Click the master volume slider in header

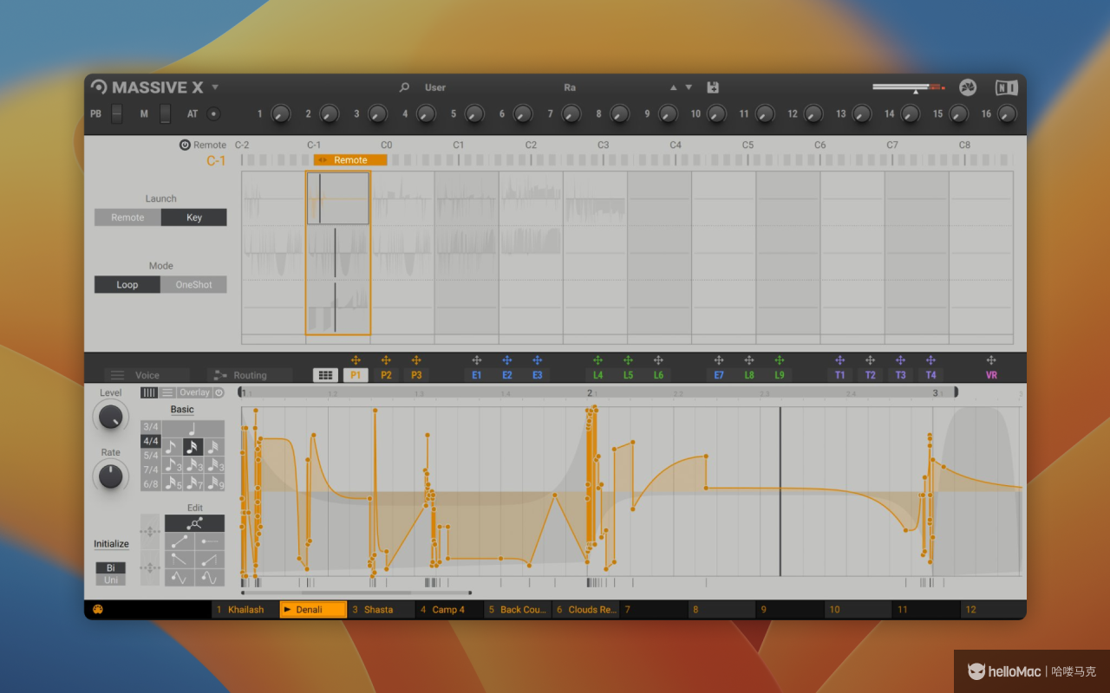click(x=908, y=87)
